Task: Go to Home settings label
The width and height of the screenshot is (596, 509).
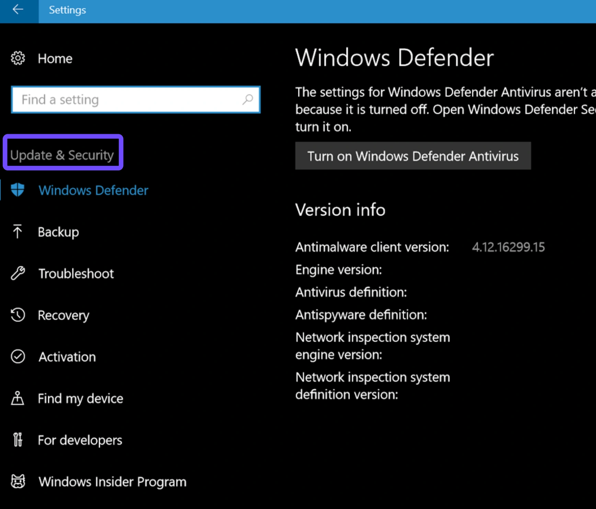Action: [55, 59]
